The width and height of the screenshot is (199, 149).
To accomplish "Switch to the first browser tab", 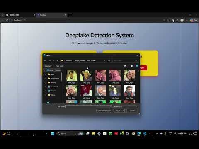I will (20, 15).
